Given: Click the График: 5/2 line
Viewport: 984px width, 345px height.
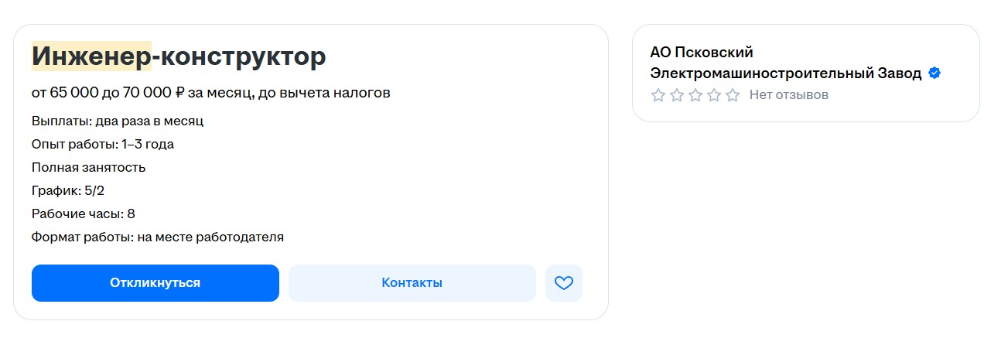Looking at the screenshot, I should point(68,191).
